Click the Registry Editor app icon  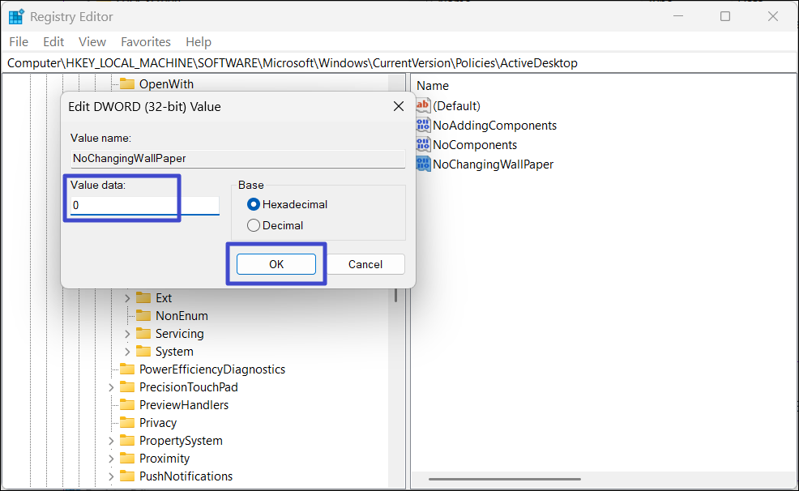16,17
